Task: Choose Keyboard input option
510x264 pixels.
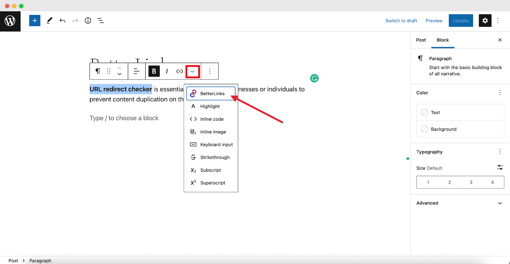Action: coord(211,144)
